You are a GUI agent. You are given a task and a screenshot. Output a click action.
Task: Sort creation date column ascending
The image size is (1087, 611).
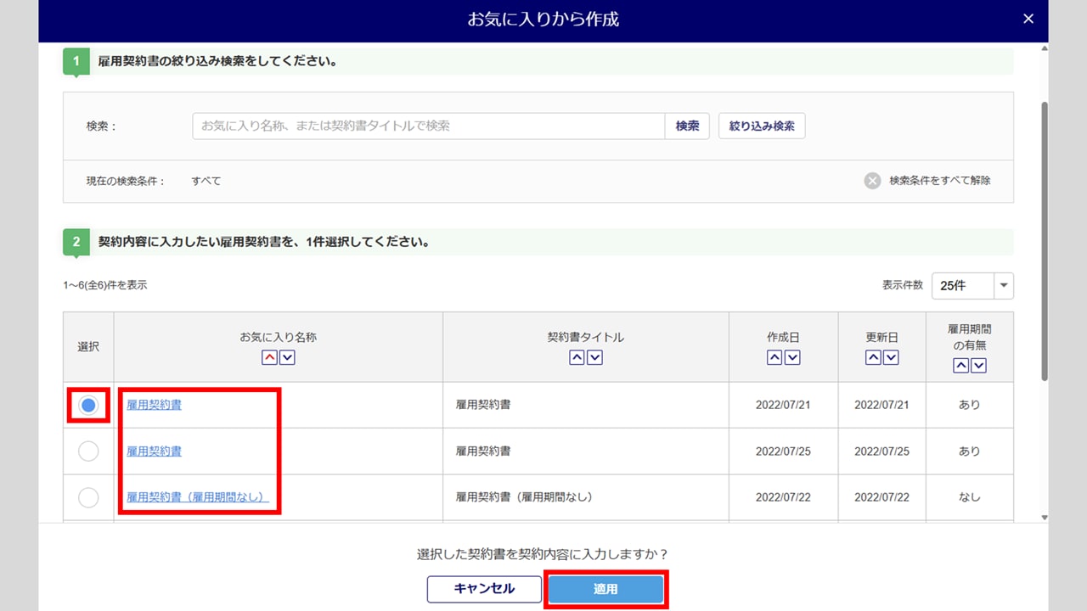pos(774,358)
